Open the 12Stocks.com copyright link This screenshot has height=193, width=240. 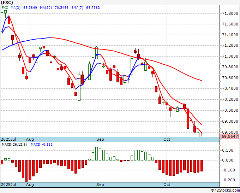tap(225, 191)
